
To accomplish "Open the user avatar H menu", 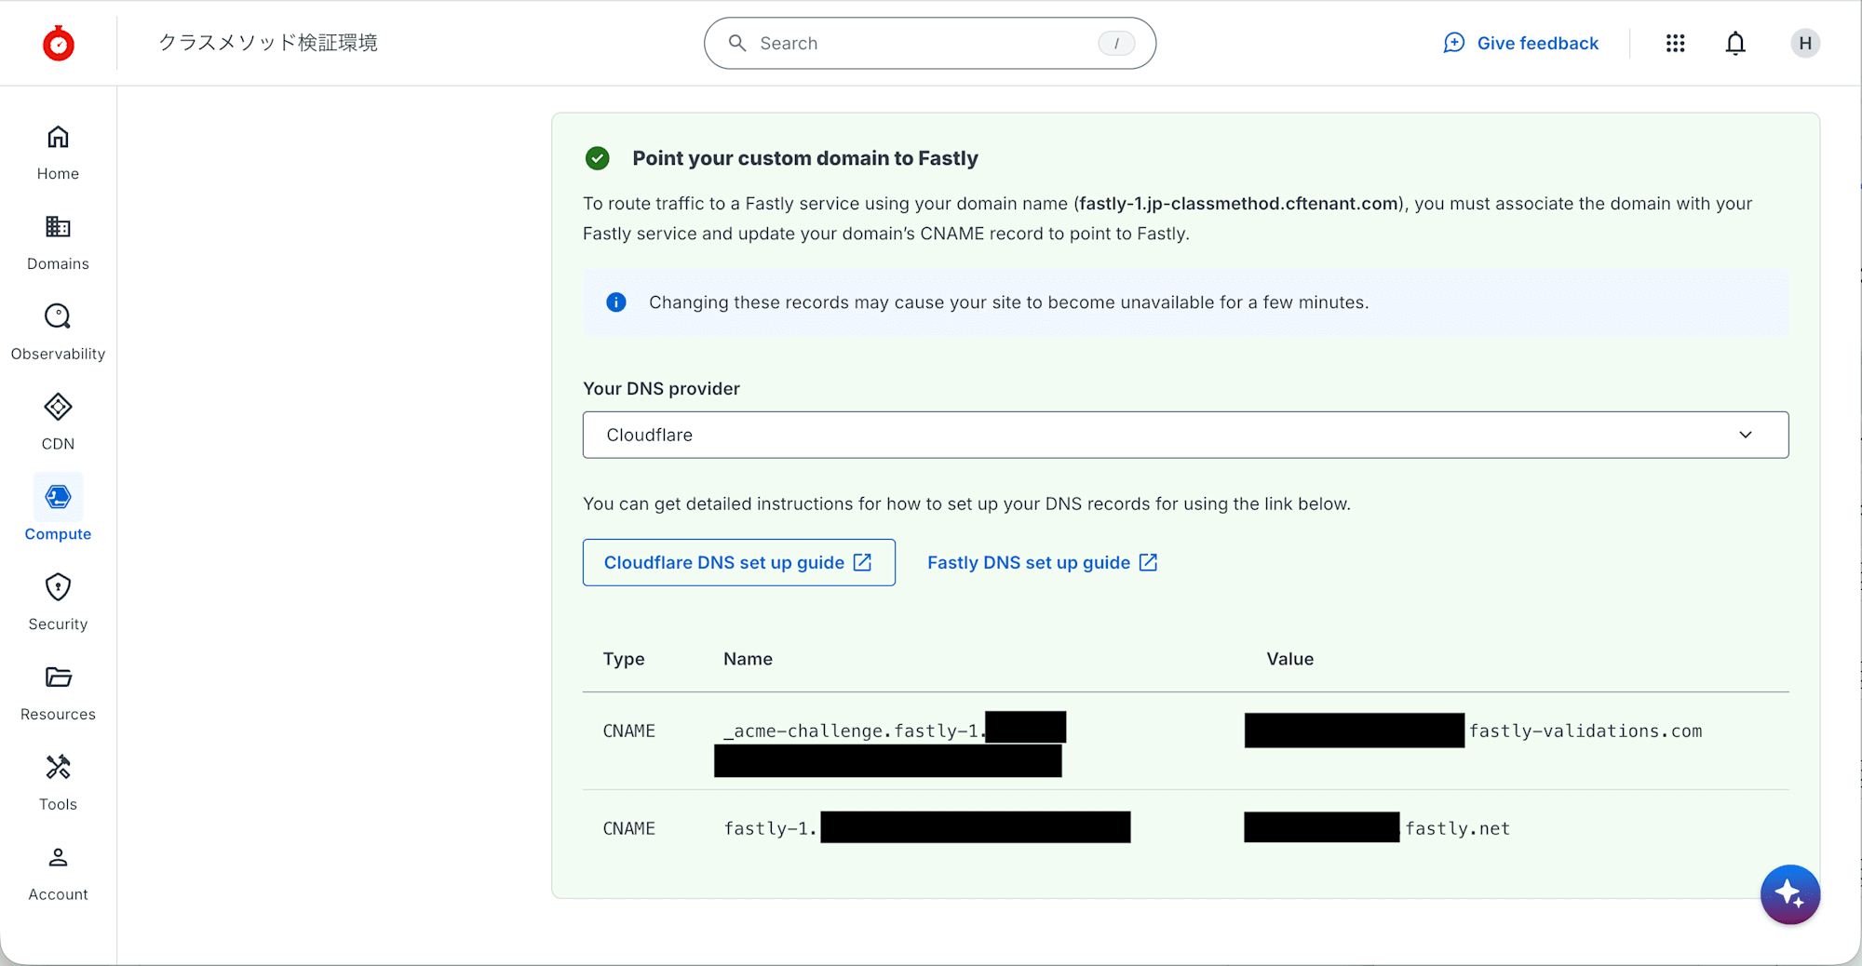I will pyautogui.click(x=1804, y=44).
